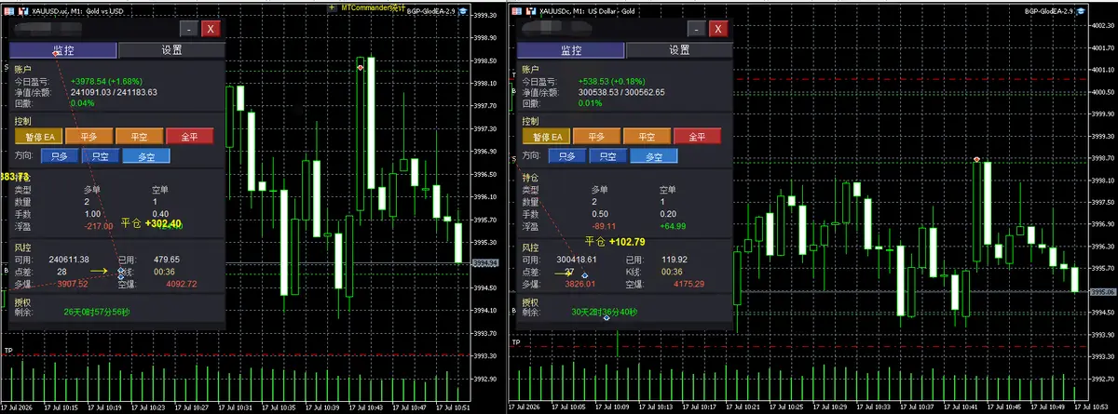Click left panel 平仓 +302.40 text
Viewport: 1118px width, 414px height.
[151, 223]
